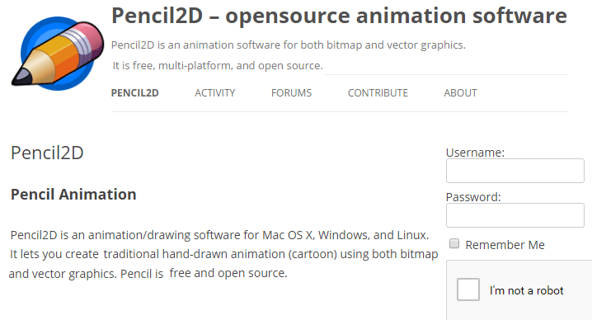The width and height of the screenshot is (592, 320).
Task: Click the Pencil2D pencil logo
Action: (x=58, y=54)
